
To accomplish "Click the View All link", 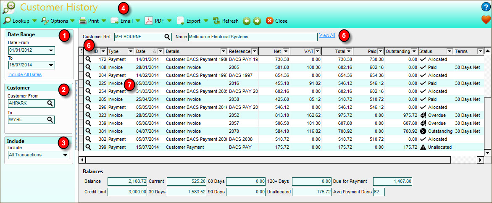I will 327,35.
